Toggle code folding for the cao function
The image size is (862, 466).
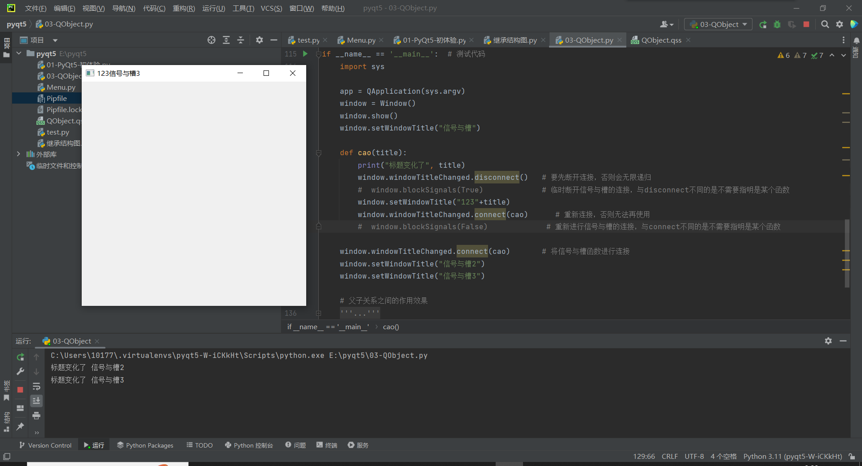coord(319,153)
